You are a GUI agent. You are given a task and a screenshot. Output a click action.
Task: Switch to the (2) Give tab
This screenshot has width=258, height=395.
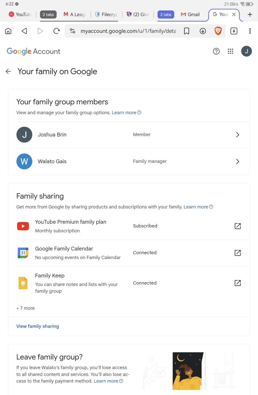coord(138,15)
